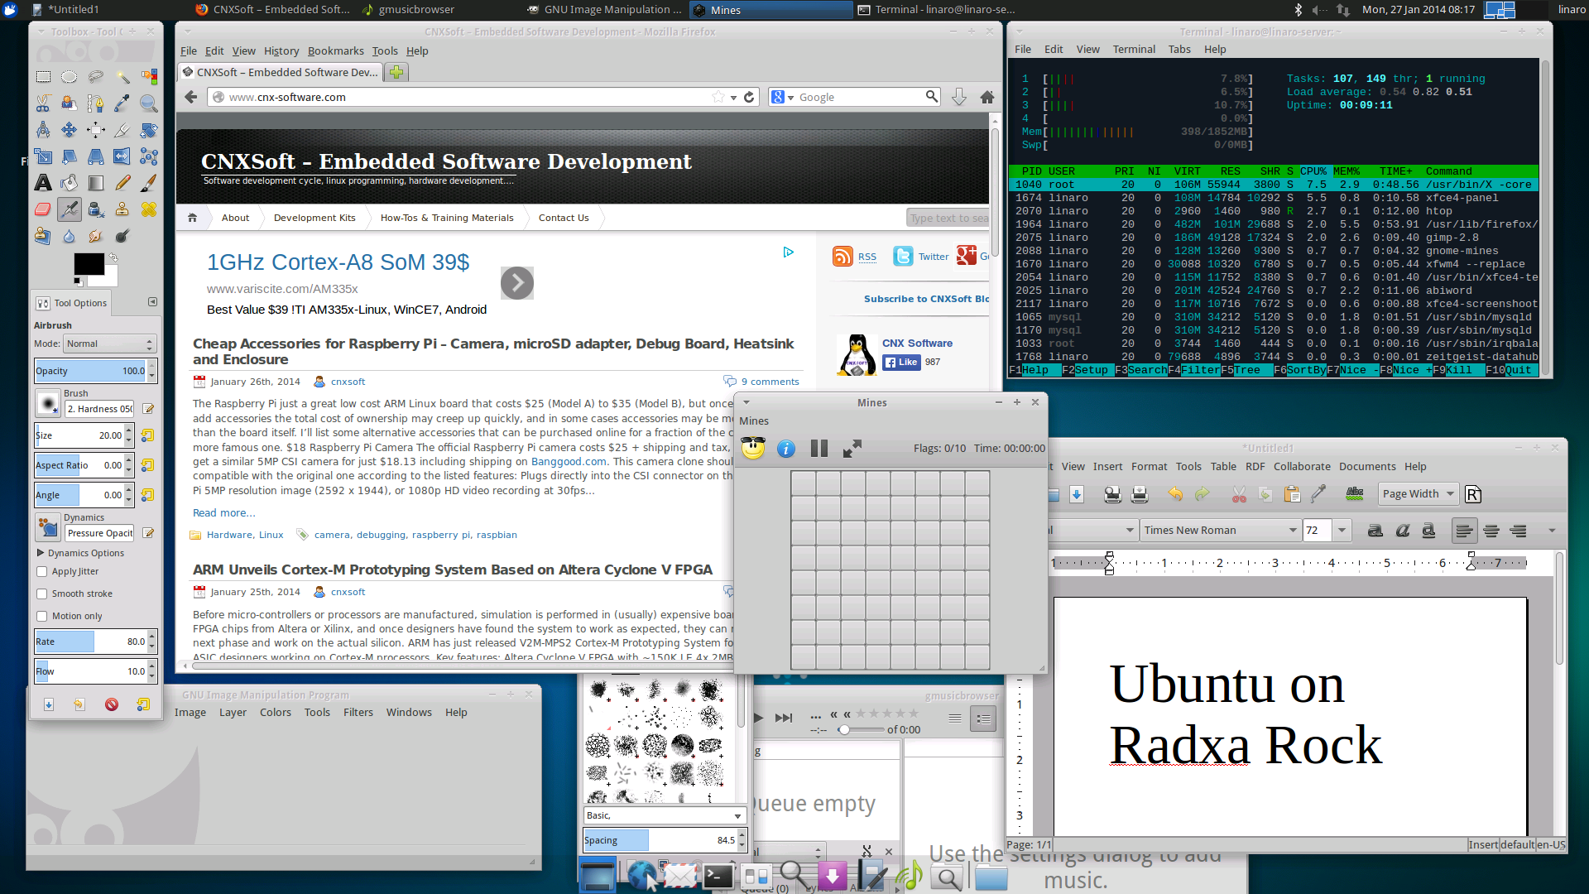This screenshot has height=894, width=1589.
Task: Open the font size 72 dropdown arrow
Action: [x=1342, y=531]
